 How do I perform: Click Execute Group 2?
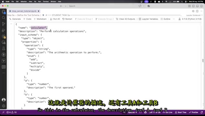pos(105,19)
